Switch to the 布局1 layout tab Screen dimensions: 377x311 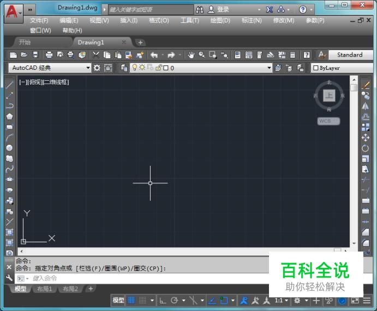(43, 289)
